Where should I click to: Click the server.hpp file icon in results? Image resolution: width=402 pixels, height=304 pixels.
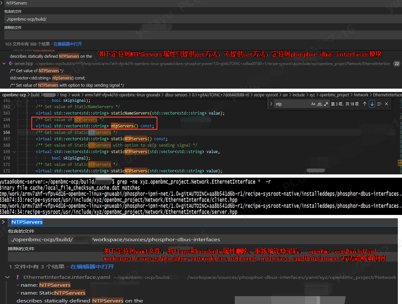[11, 63]
